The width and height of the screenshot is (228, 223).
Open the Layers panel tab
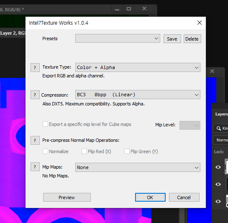pyautogui.click(x=221, y=114)
